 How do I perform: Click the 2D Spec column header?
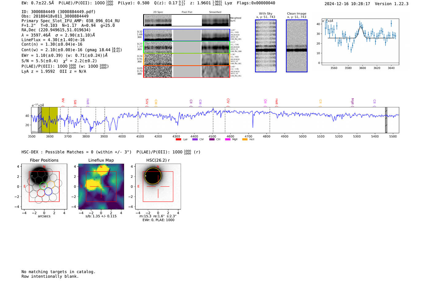[158, 12]
